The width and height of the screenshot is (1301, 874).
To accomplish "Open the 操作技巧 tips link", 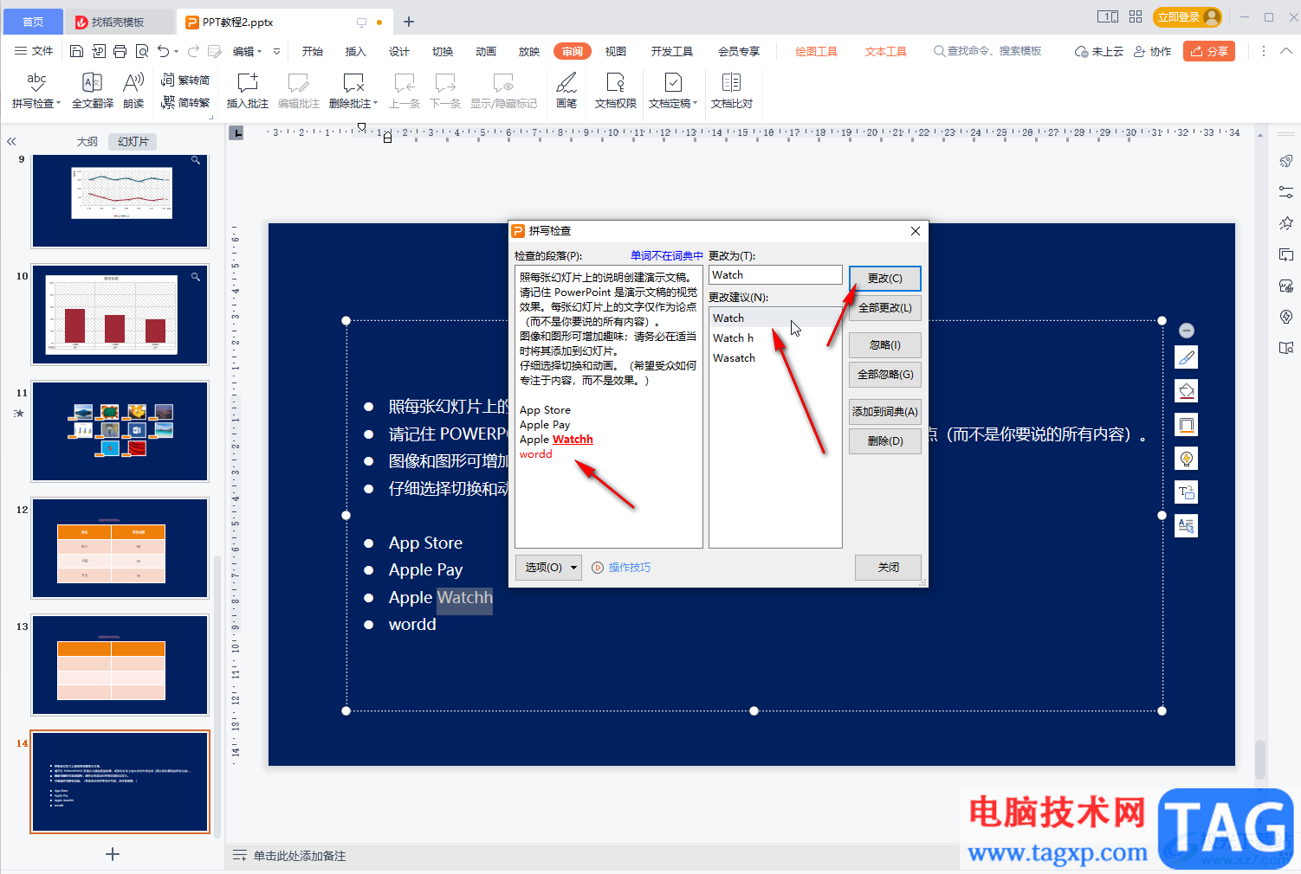I will (x=621, y=568).
